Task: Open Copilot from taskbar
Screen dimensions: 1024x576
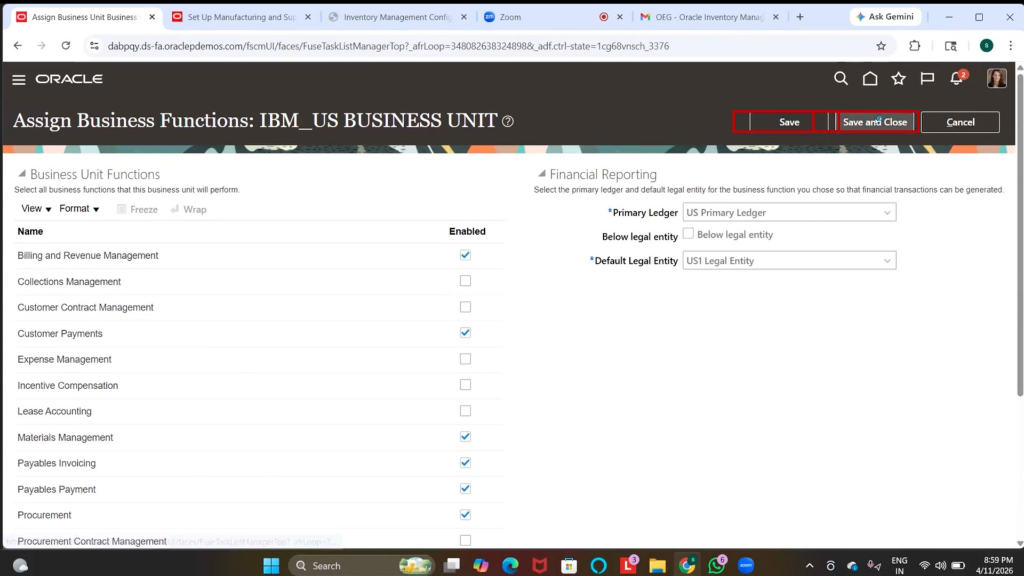Action: (481, 565)
